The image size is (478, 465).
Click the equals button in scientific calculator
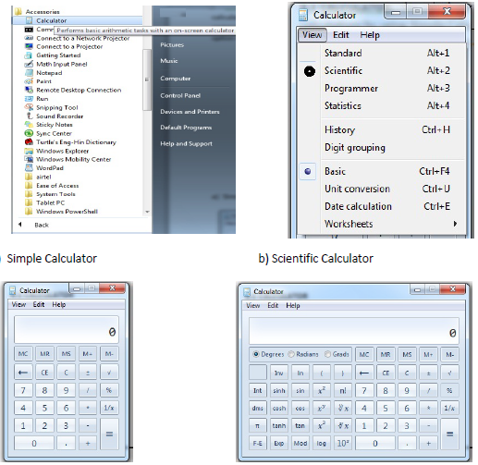click(x=449, y=434)
